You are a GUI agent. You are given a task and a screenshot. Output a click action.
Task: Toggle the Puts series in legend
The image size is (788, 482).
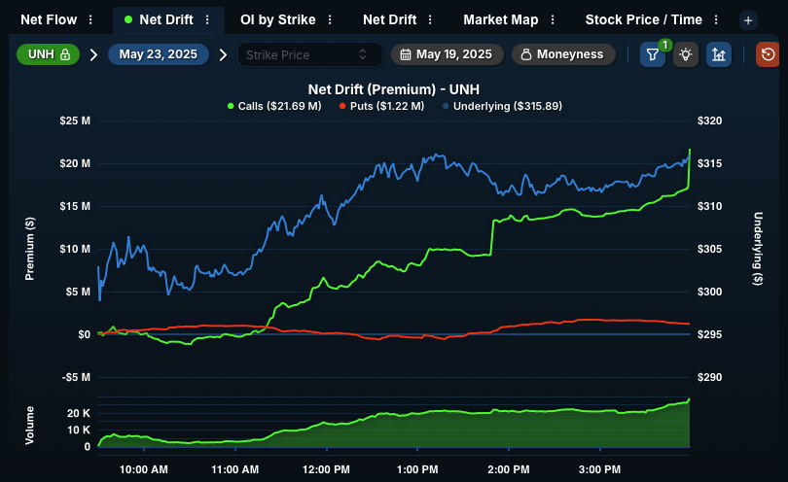pos(382,106)
